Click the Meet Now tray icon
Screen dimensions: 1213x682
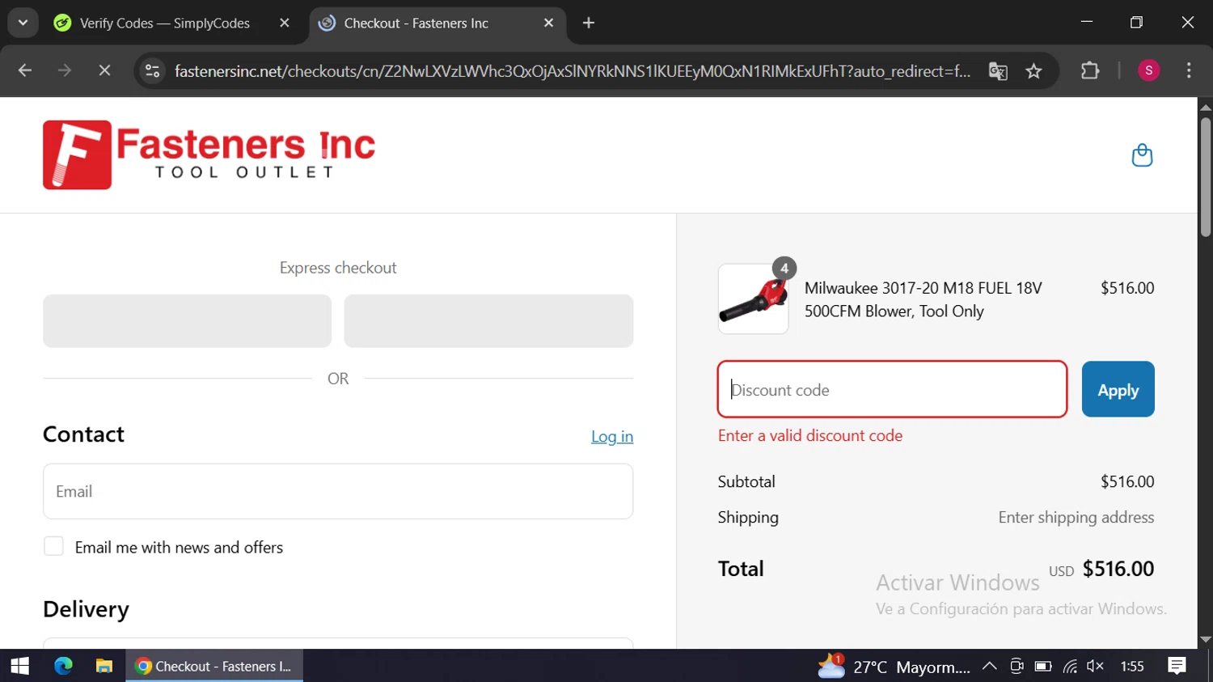tap(1016, 667)
